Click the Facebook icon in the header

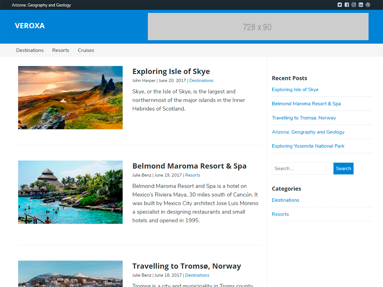pos(347,4)
